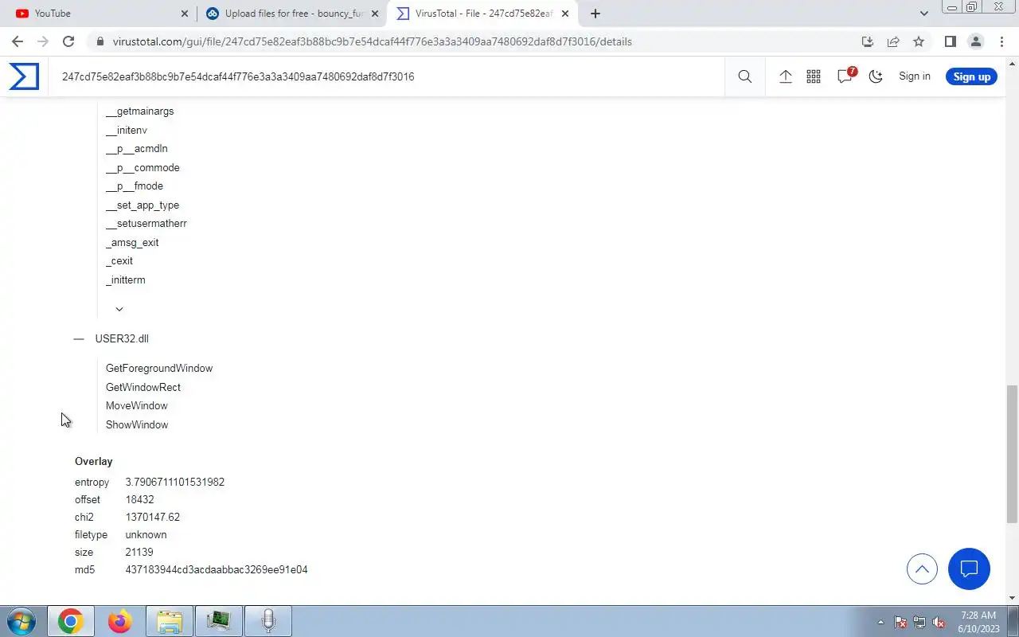Click the VirusTotal logo icon
The width and height of the screenshot is (1019, 637).
pyautogui.click(x=24, y=76)
